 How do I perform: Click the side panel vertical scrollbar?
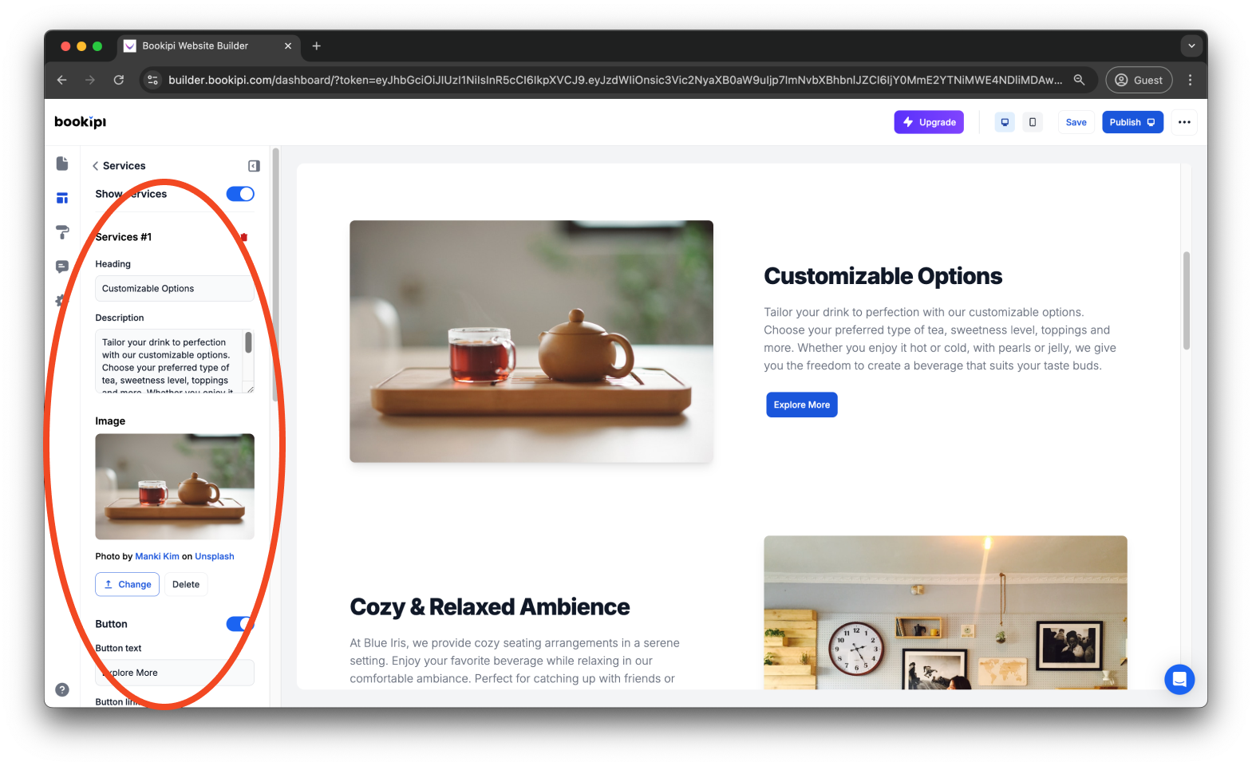[275, 274]
